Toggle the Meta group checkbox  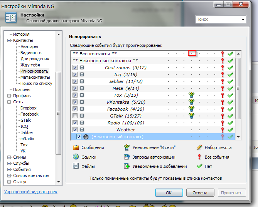(x=75, y=88)
